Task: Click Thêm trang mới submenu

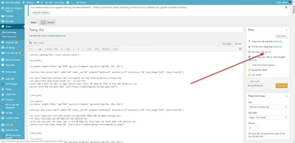Action: click(9, 36)
